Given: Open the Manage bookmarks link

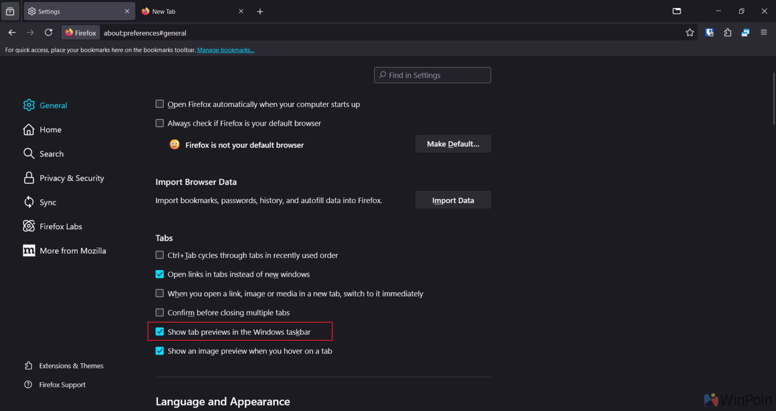Looking at the screenshot, I should [x=226, y=49].
